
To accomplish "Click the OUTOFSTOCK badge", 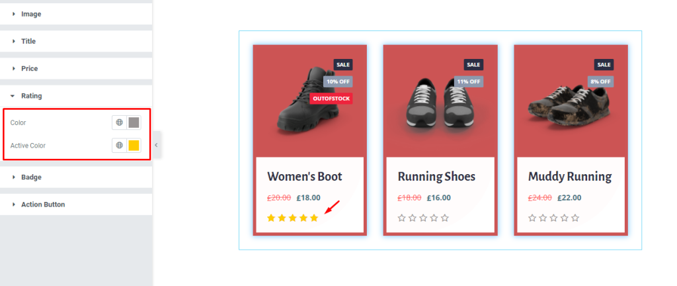I will coord(331,99).
